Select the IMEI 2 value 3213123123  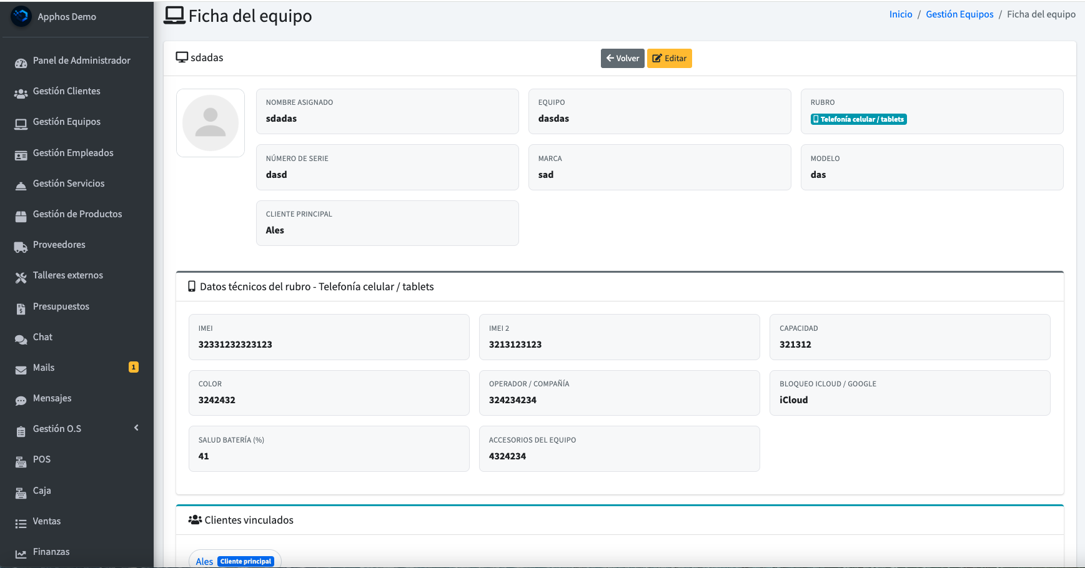(x=515, y=345)
